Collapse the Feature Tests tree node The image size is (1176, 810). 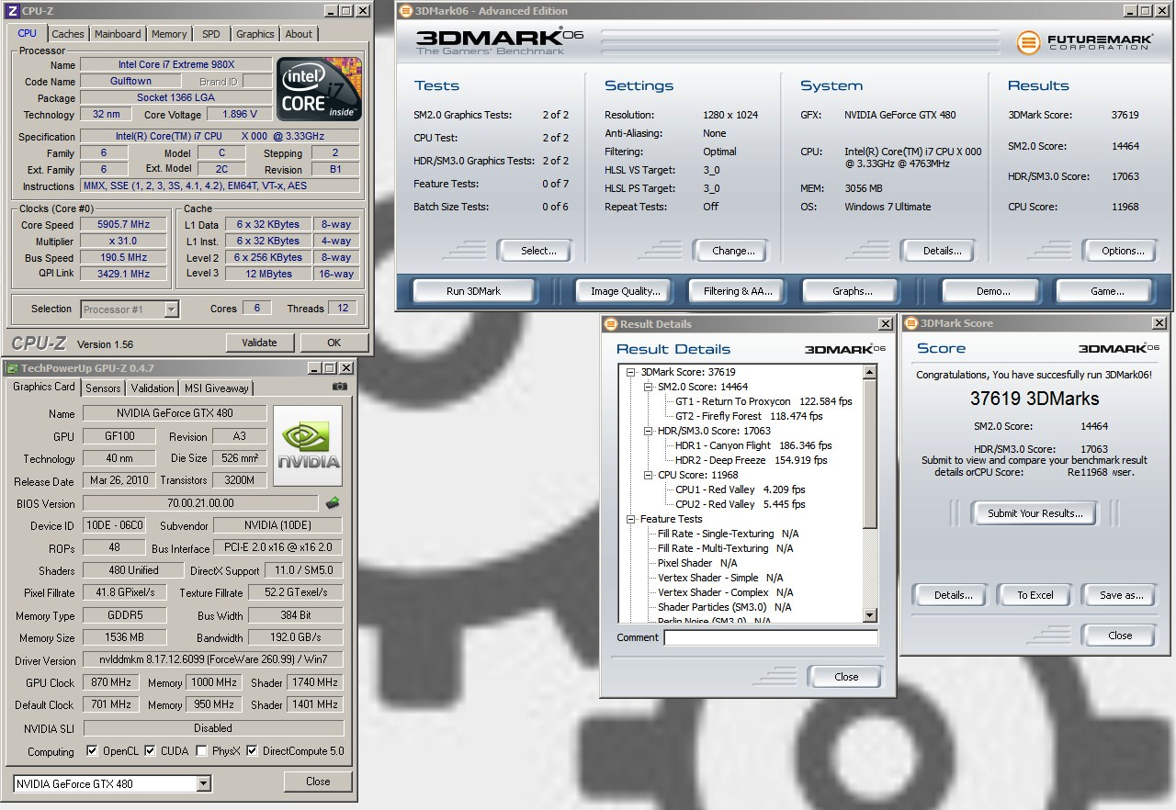coord(630,519)
